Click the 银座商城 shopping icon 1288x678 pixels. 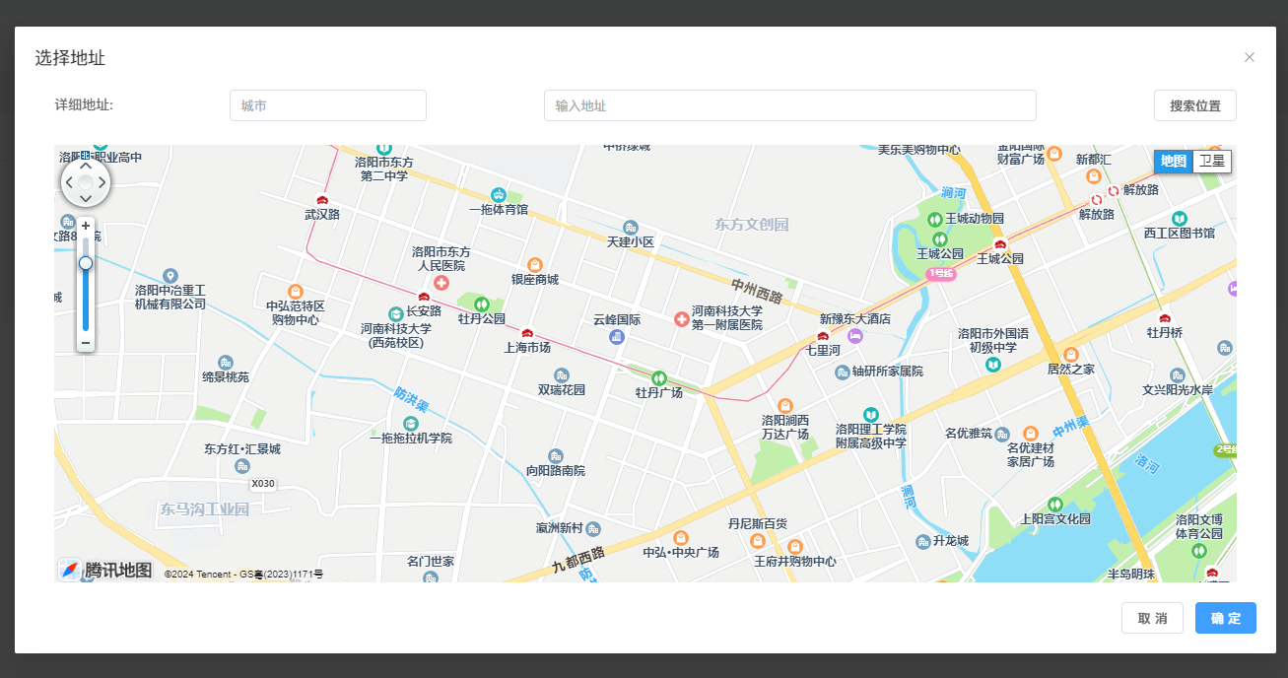[x=535, y=264]
